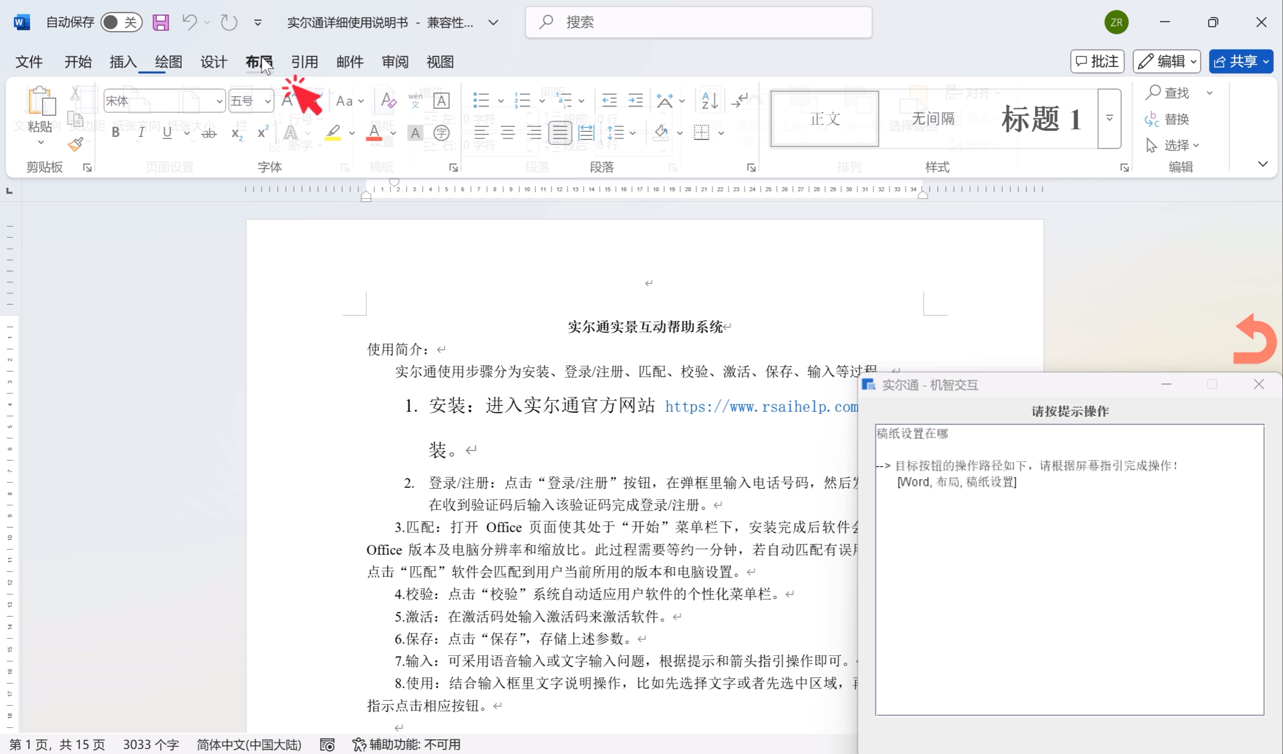Screen dimensions: 1283x754
Task: Switch to the 插入 tab
Action: (x=123, y=62)
